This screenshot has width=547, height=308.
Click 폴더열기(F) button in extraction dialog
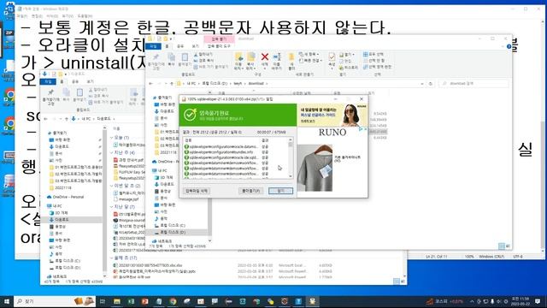coord(250,191)
